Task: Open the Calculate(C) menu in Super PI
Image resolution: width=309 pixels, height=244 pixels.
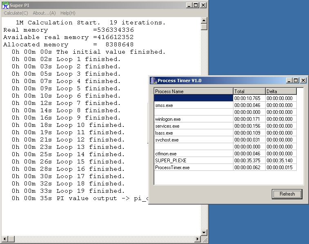Action: coord(16,13)
